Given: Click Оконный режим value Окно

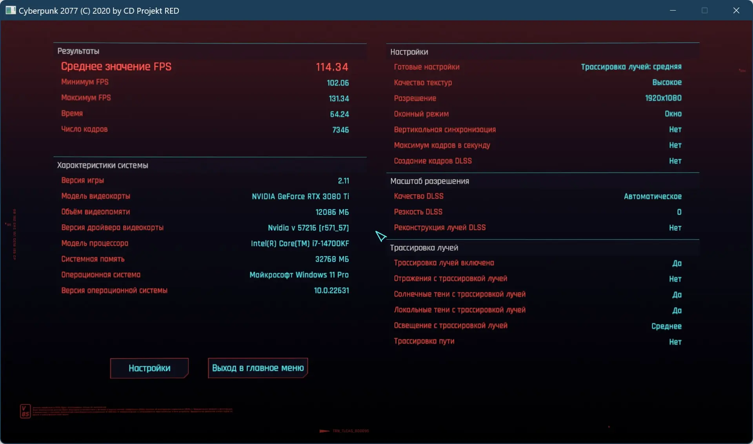Looking at the screenshot, I should 673,114.
